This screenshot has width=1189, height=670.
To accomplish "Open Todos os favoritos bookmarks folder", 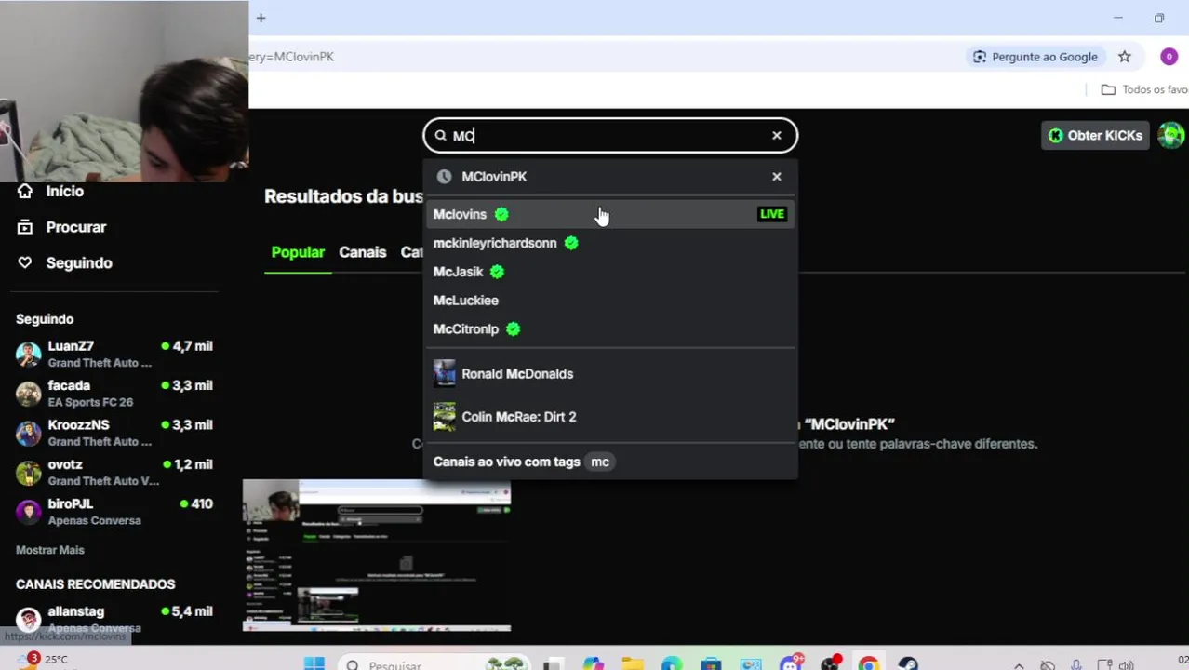I will (x=1145, y=89).
